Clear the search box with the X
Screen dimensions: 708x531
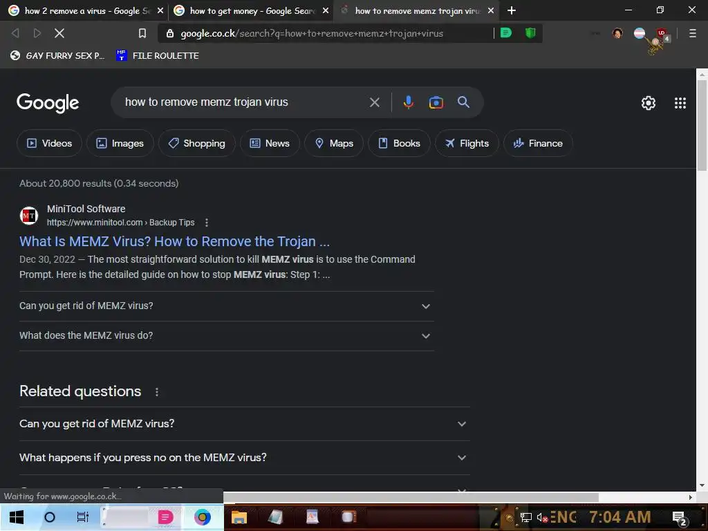click(x=374, y=102)
